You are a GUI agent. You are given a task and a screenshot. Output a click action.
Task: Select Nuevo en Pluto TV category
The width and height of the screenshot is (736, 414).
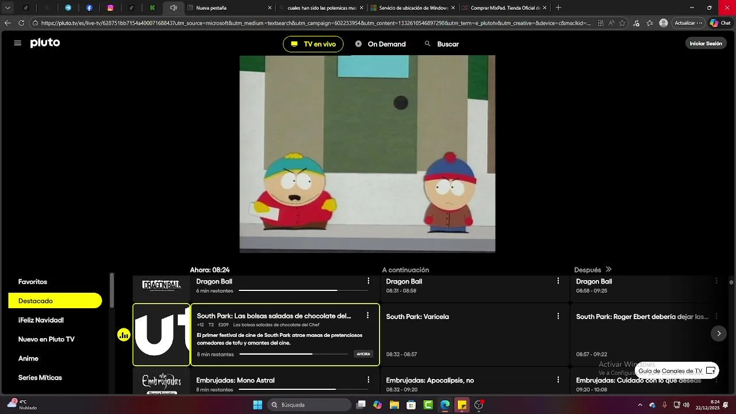(47, 339)
